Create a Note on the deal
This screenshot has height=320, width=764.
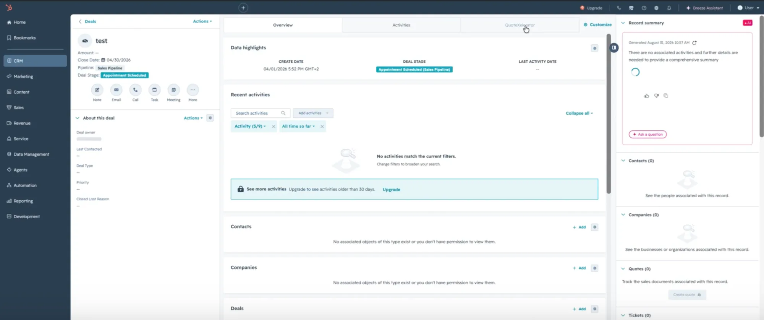coord(97,90)
